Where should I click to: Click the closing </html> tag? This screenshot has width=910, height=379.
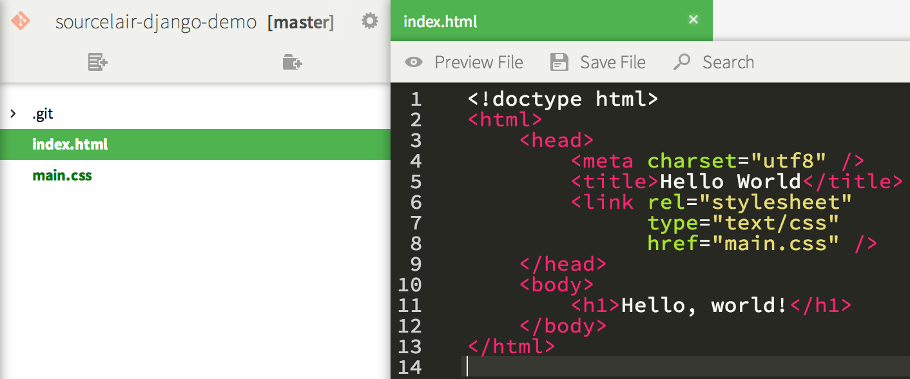click(x=511, y=347)
